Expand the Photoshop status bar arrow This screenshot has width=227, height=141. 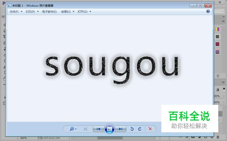coord(69,138)
